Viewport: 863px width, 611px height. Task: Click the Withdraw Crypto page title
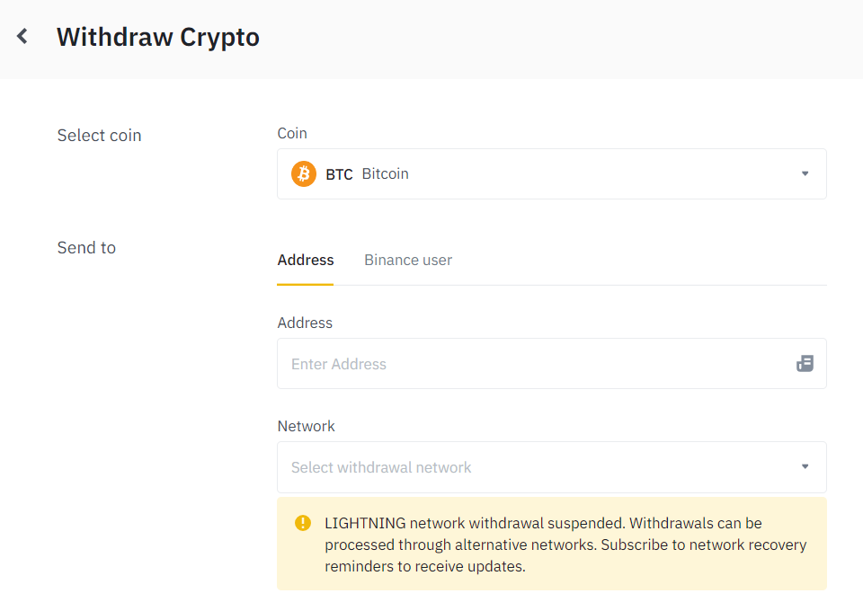pos(158,38)
